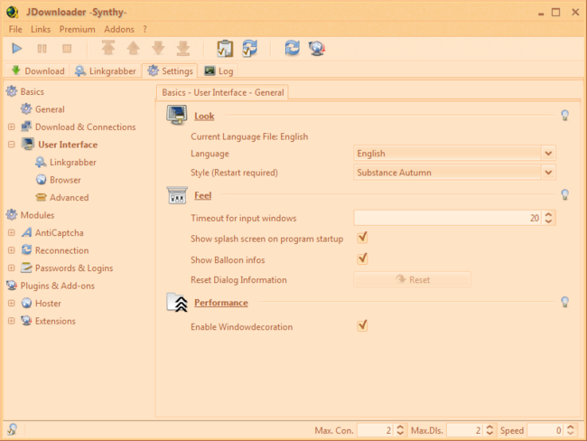Click the Look section monitor icon
Image resolution: width=587 pixels, height=441 pixels.
point(177,115)
